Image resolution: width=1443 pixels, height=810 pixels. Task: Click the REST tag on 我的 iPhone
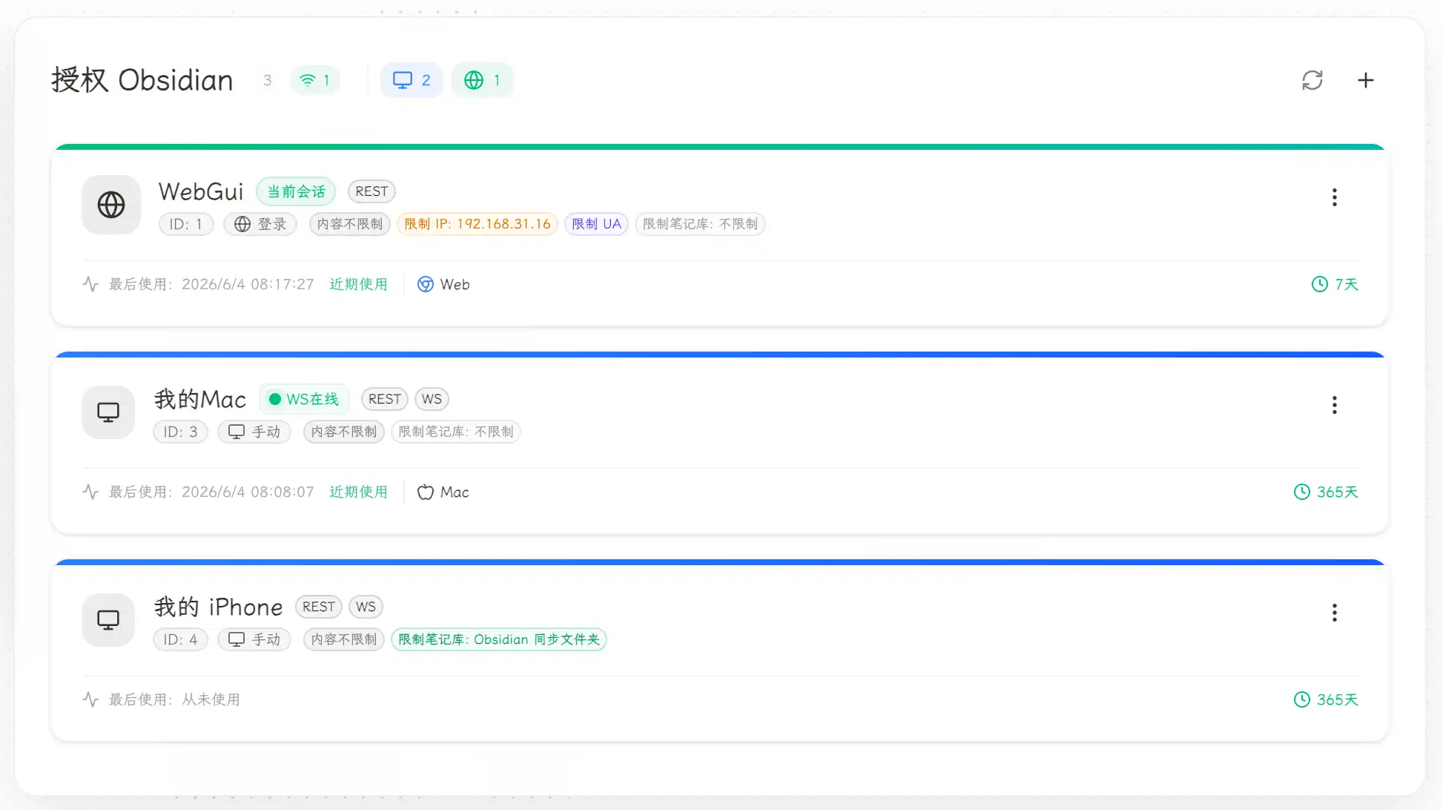point(319,607)
